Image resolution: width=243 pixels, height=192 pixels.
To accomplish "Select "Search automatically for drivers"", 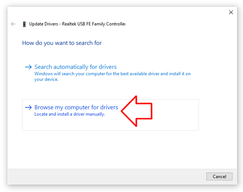I will point(76,67).
